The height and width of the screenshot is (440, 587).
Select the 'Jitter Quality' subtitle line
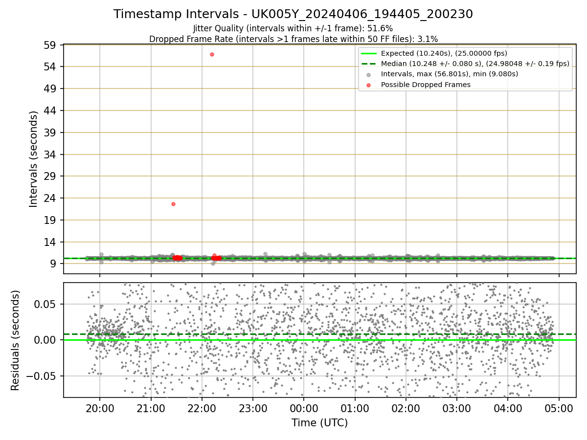[293, 28]
